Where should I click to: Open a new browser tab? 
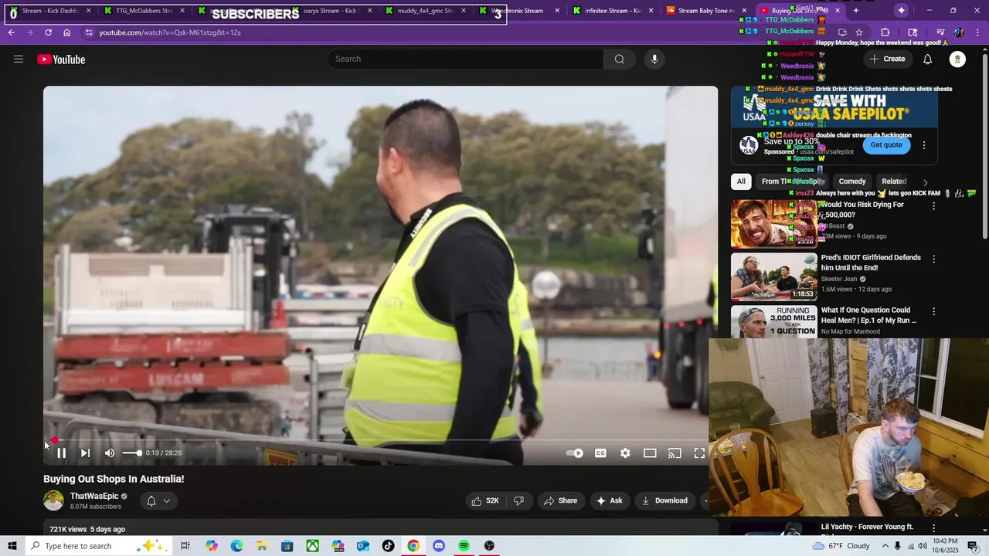point(856,11)
